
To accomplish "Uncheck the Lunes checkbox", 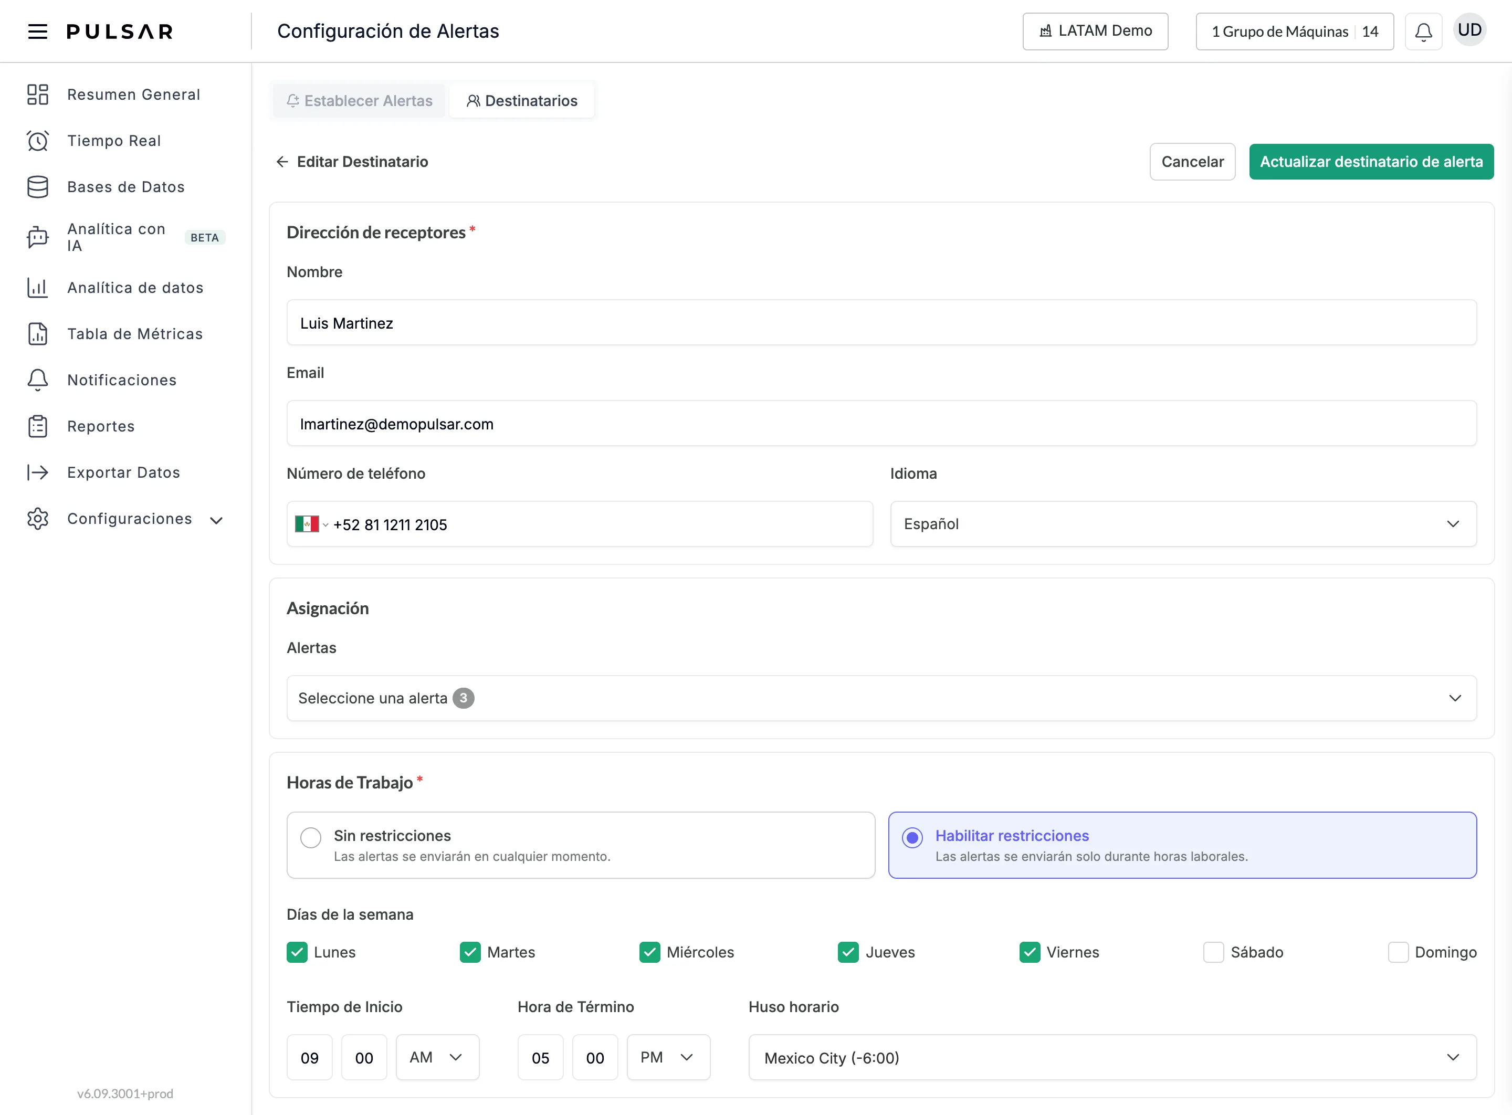I will pos(297,952).
